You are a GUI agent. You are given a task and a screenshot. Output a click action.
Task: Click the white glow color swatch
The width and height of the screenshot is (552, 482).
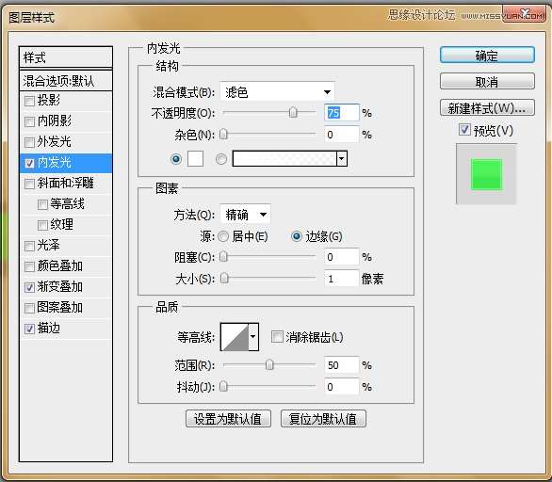click(x=195, y=159)
